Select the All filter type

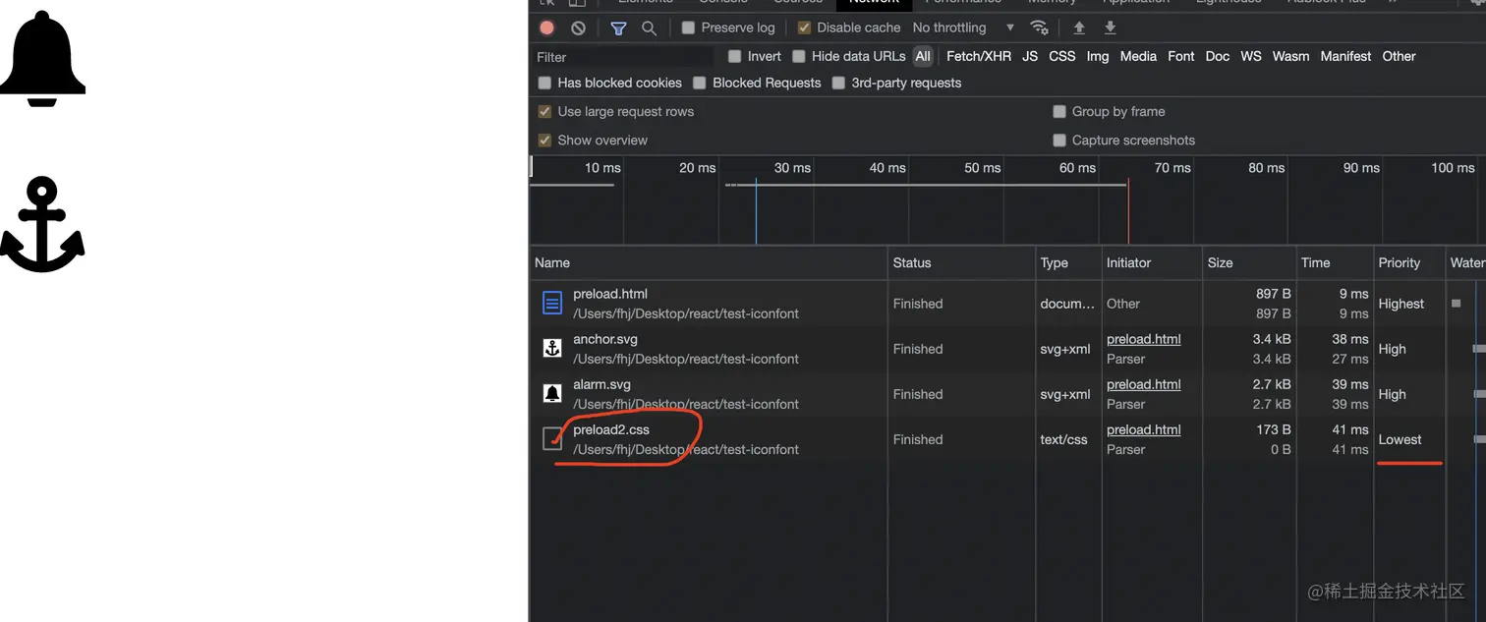pyautogui.click(x=923, y=56)
